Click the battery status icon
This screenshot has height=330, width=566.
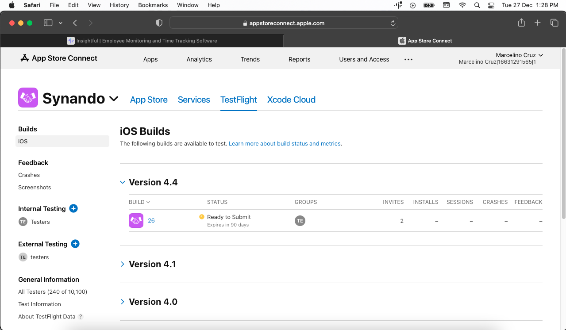point(429,5)
